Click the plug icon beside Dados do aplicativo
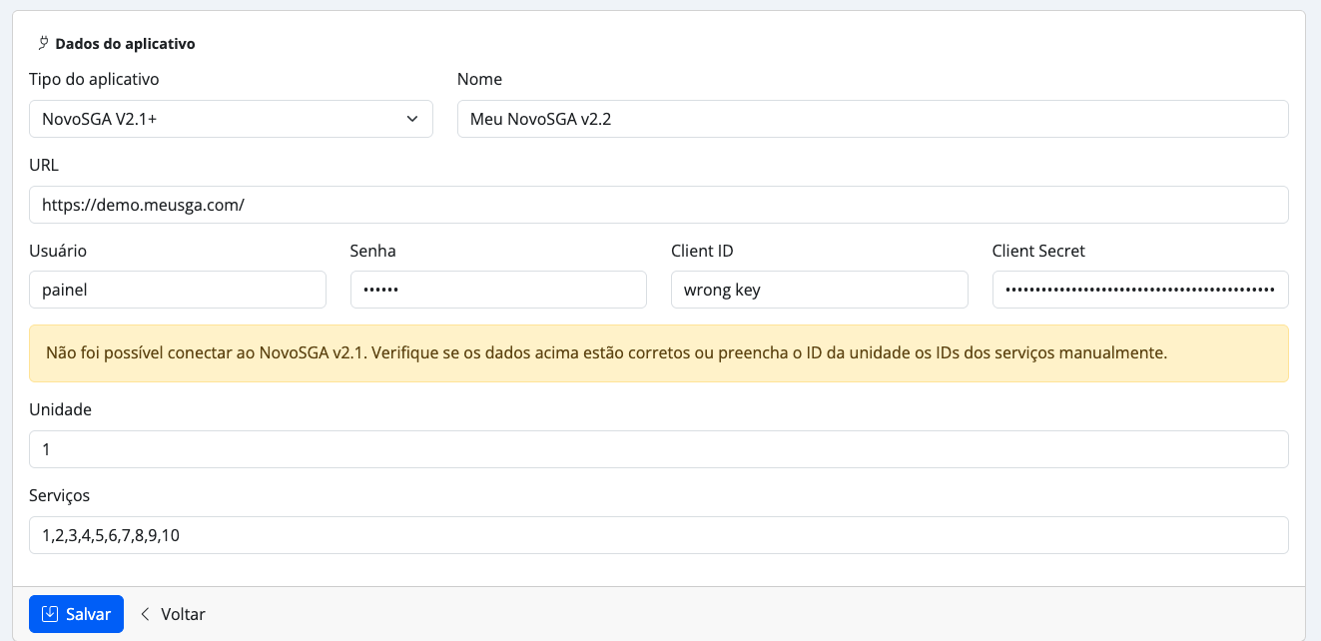Viewport: 1321px width, 641px height. point(42,43)
